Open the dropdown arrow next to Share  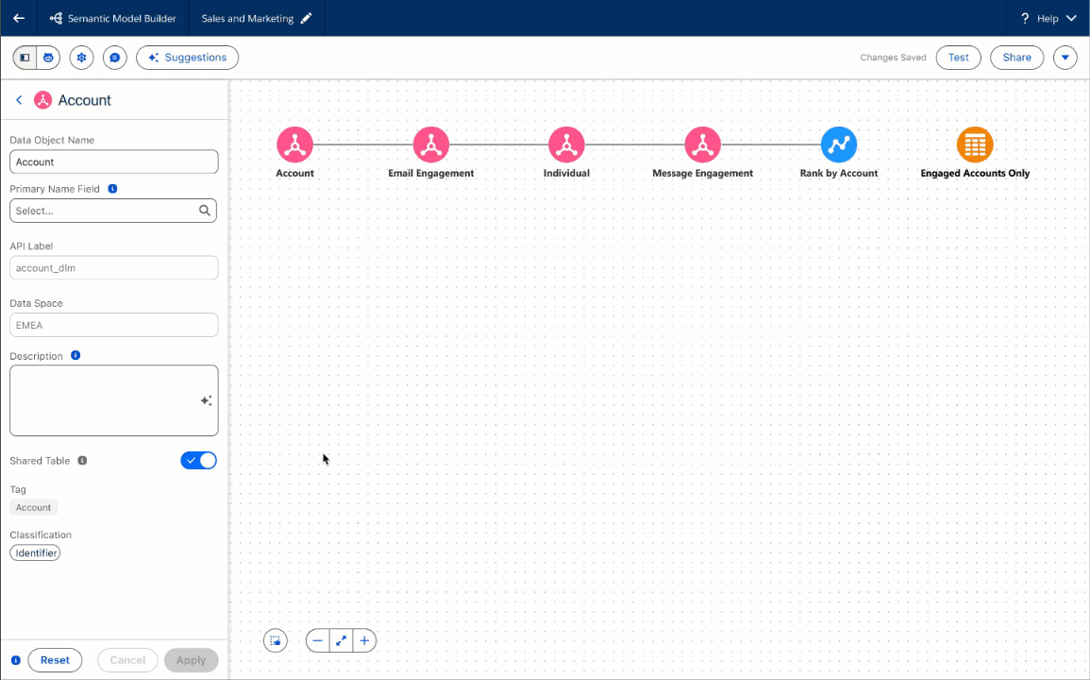(1065, 58)
